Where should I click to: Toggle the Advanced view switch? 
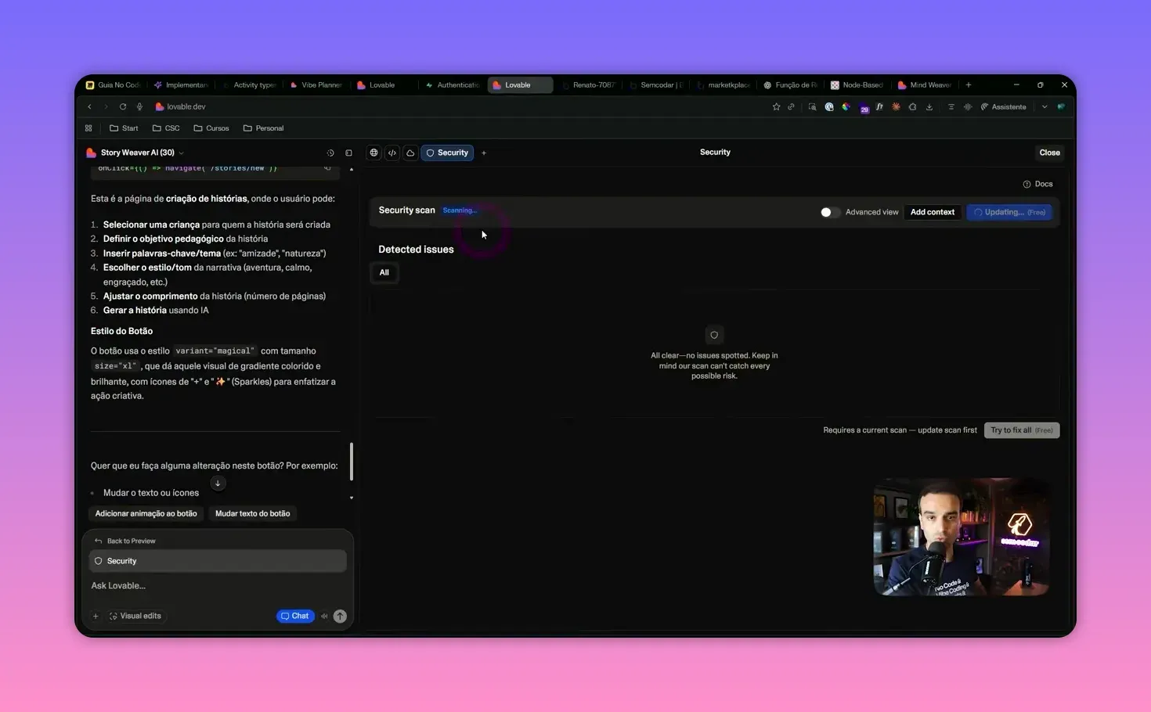tap(829, 212)
